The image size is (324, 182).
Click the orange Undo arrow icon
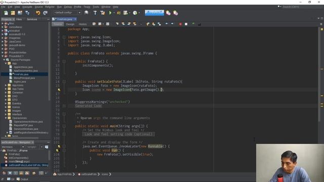38,13
